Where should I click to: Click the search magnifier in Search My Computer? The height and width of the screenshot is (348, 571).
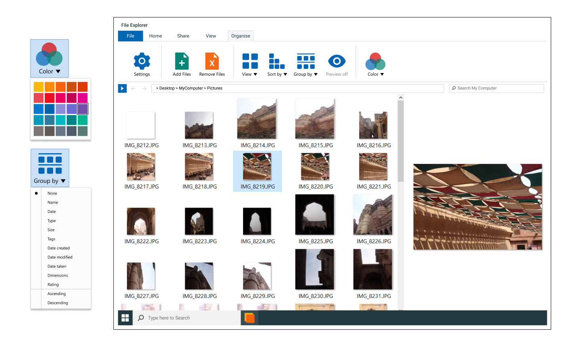pyautogui.click(x=454, y=88)
